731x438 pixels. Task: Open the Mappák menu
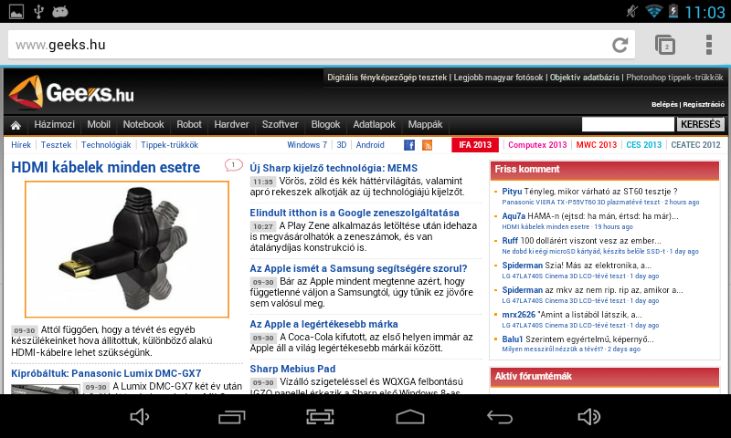(425, 125)
